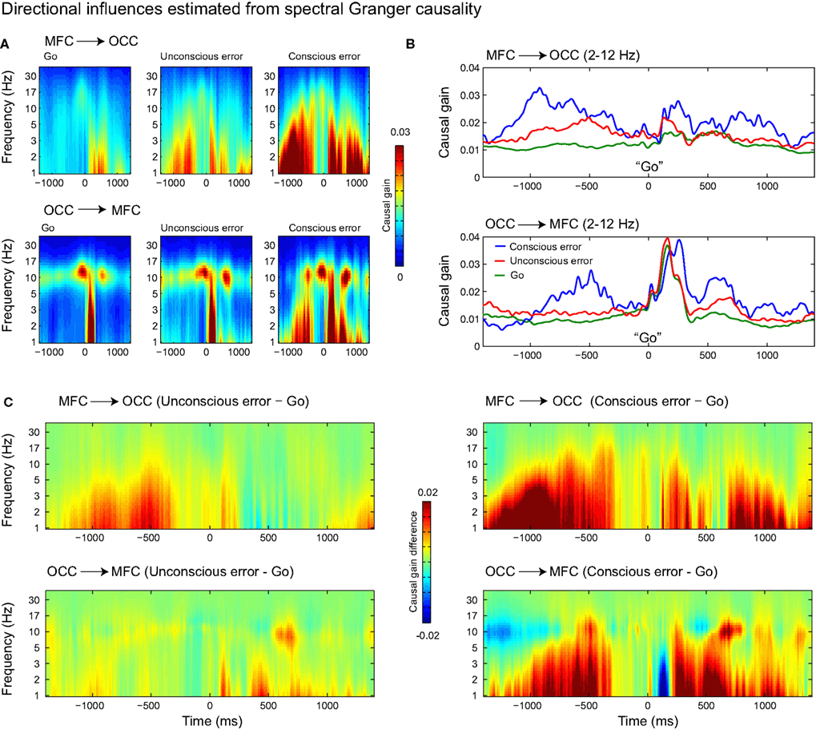The width and height of the screenshot is (816, 730).
Task: Click the Causal gain colorbar in panel A
Action: 399,206
